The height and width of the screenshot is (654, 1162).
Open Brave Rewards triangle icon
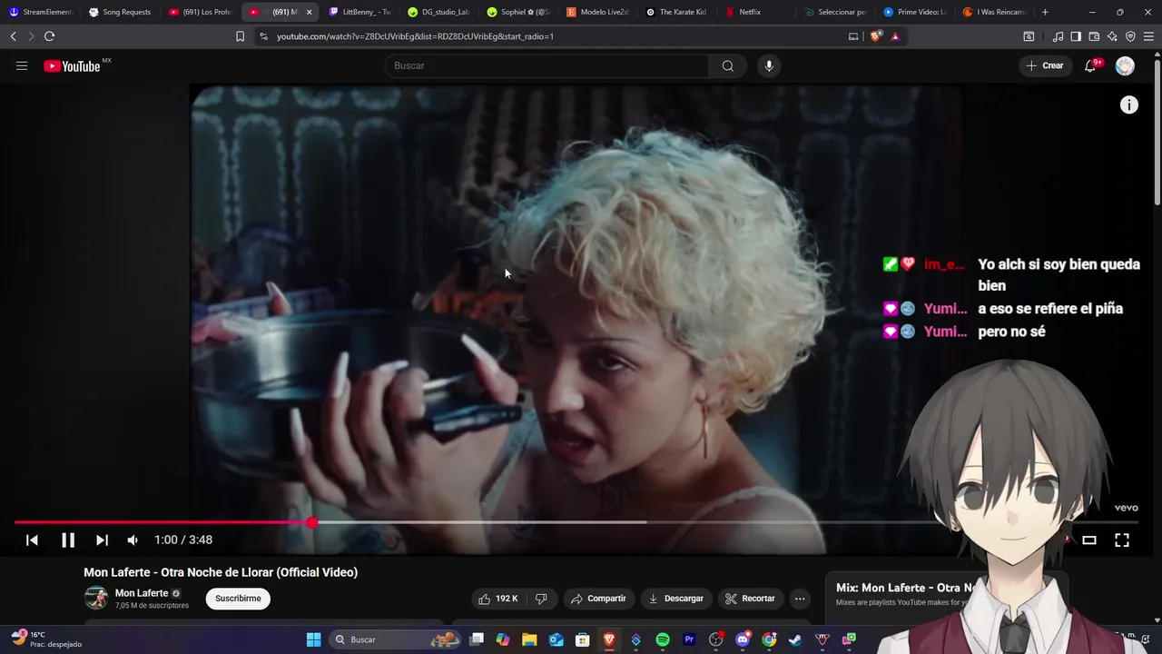click(x=895, y=36)
